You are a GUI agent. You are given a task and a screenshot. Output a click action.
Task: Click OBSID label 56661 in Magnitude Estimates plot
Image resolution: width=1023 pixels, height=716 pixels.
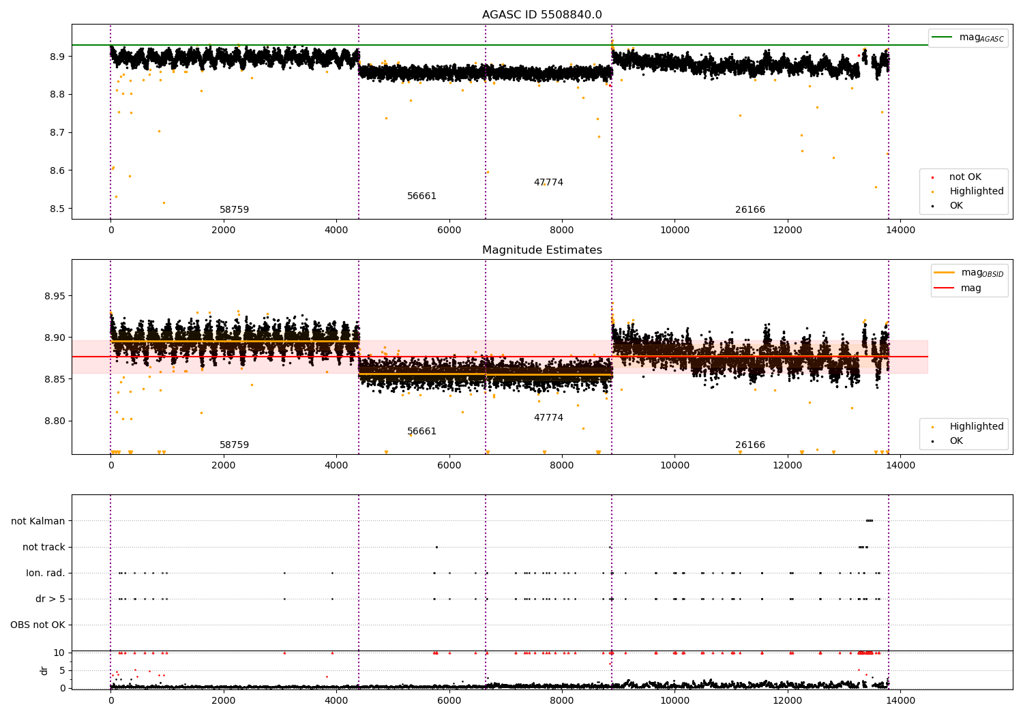421,432
